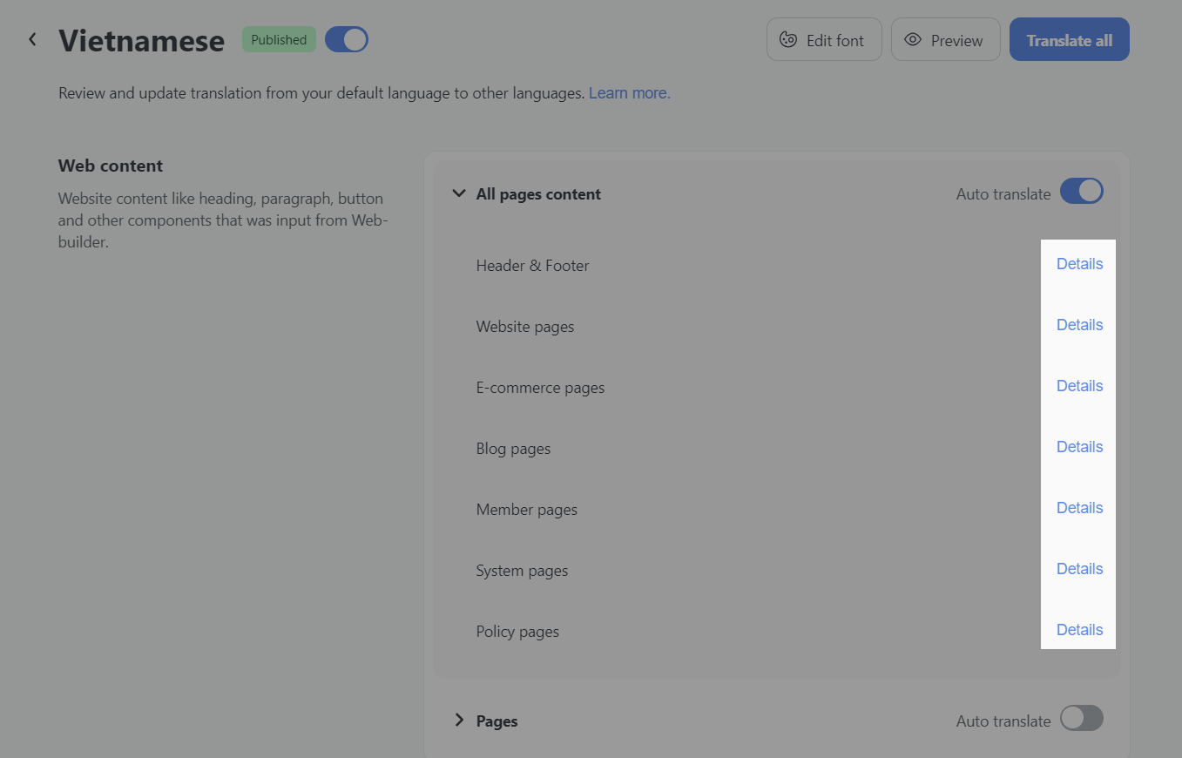Select the Member pages row label
Viewport: 1182px width, 758px height.
click(x=527, y=510)
